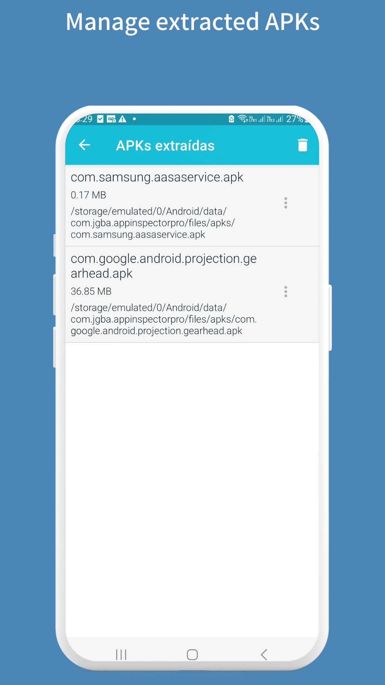
Task: Click the Manage extracted APKs heading
Action: click(192, 22)
